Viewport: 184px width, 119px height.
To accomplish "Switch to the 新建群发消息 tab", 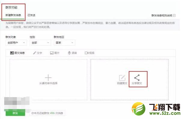I will pos(13,15).
